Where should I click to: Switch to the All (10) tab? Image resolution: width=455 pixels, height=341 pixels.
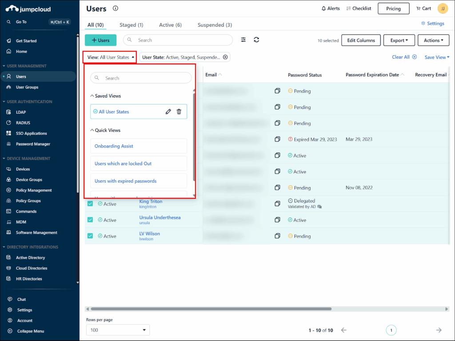[96, 25]
